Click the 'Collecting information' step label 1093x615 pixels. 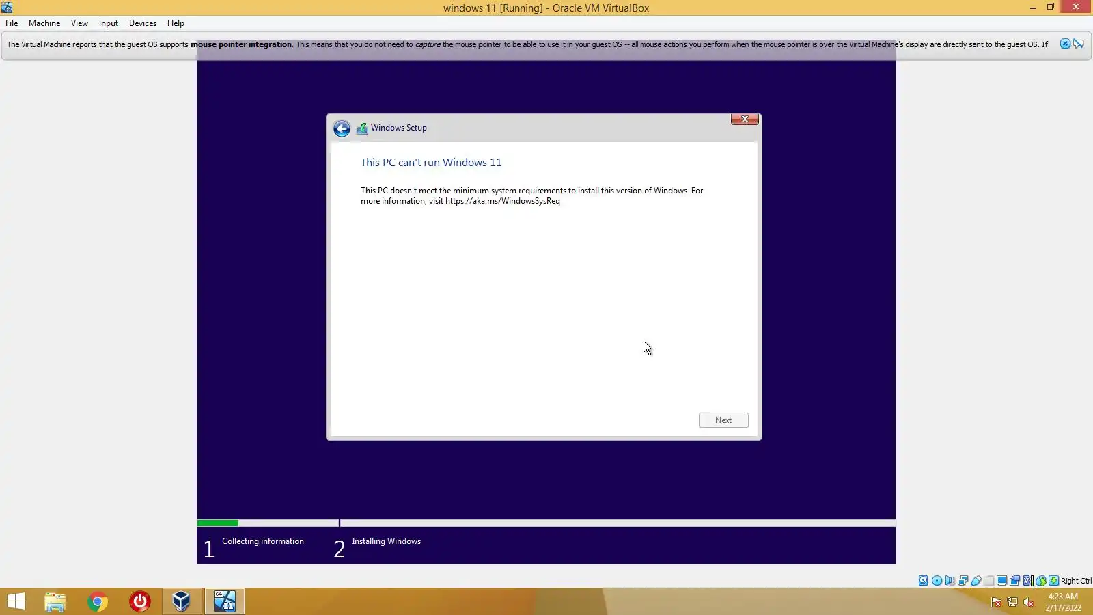[263, 541]
